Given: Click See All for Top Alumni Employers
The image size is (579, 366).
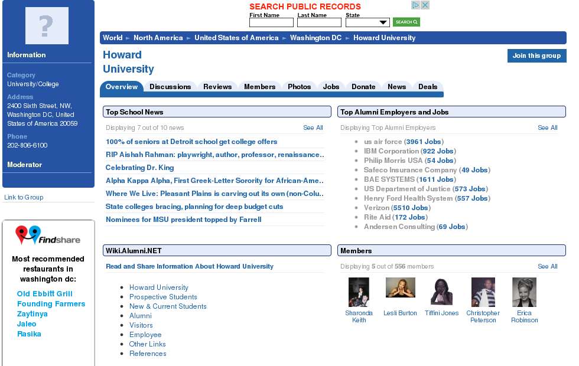Looking at the screenshot, I should [x=547, y=128].
